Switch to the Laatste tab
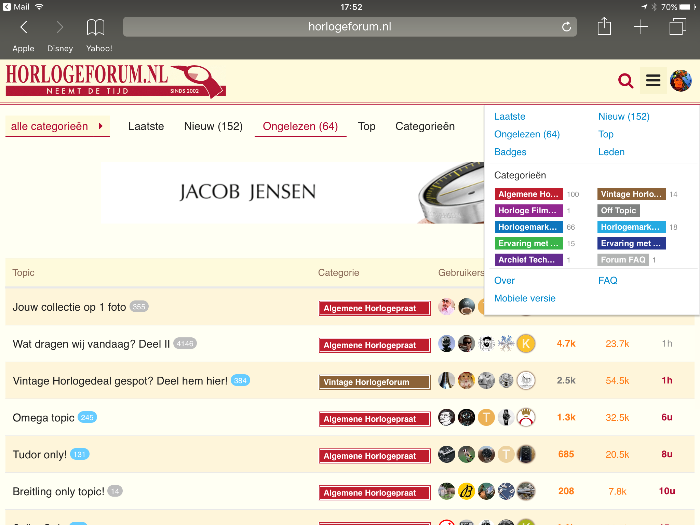Screen dimensions: 700x525 (146, 126)
